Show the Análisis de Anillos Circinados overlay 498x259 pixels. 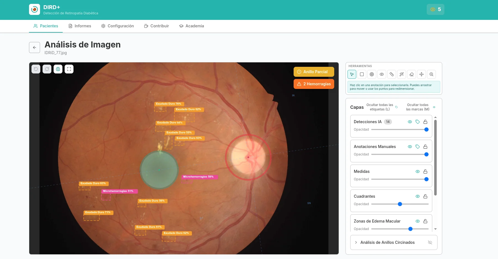(430, 242)
